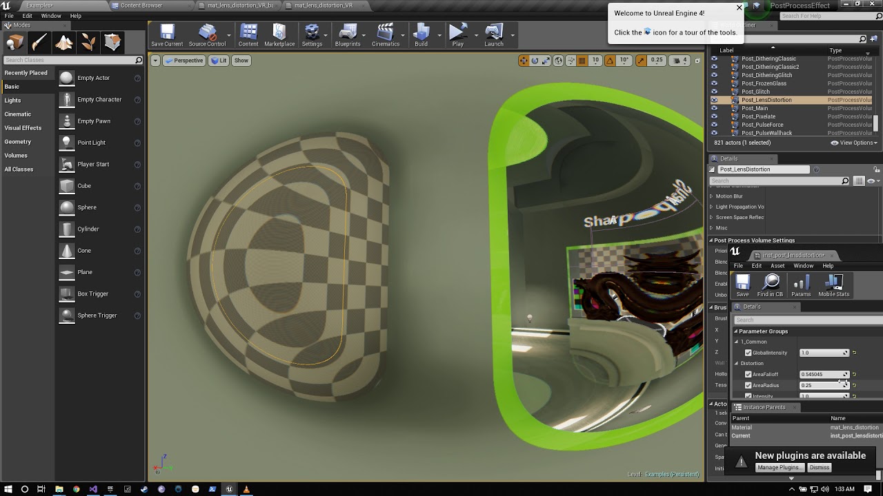
Task: Open the Source Control dropdown arrow
Action: 229,36
